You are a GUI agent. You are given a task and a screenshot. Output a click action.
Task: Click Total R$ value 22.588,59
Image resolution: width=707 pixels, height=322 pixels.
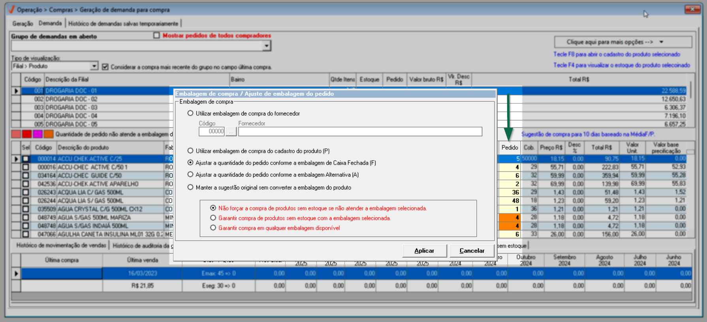673,91
